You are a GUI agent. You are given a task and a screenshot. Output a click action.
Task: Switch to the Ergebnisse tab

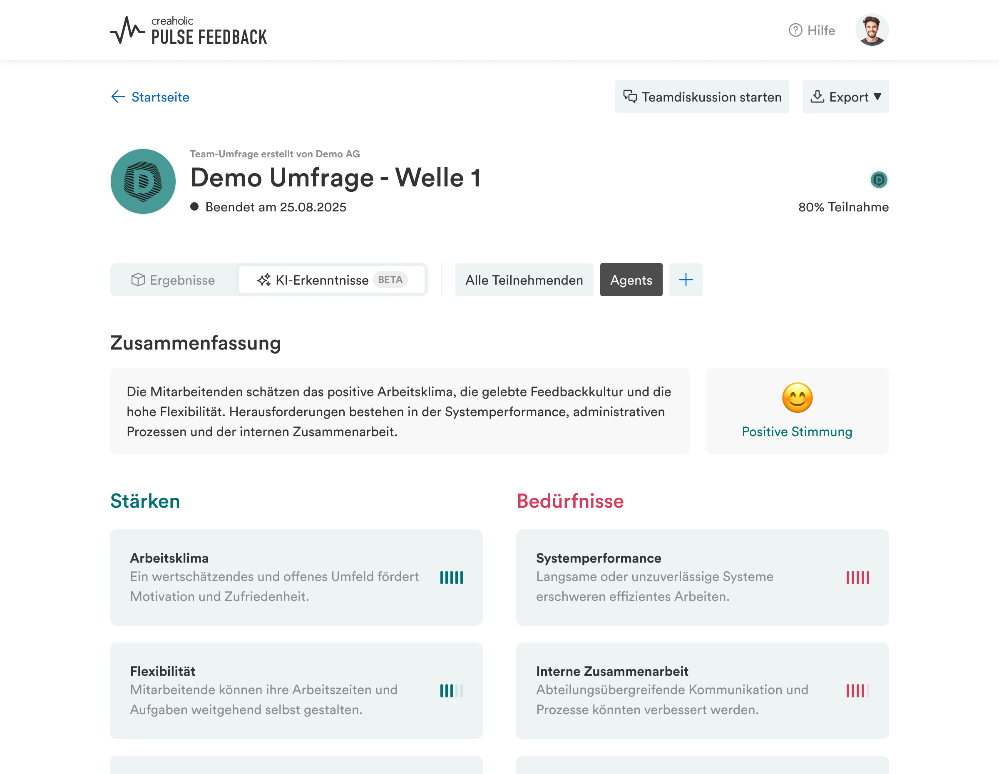[173, 280]
